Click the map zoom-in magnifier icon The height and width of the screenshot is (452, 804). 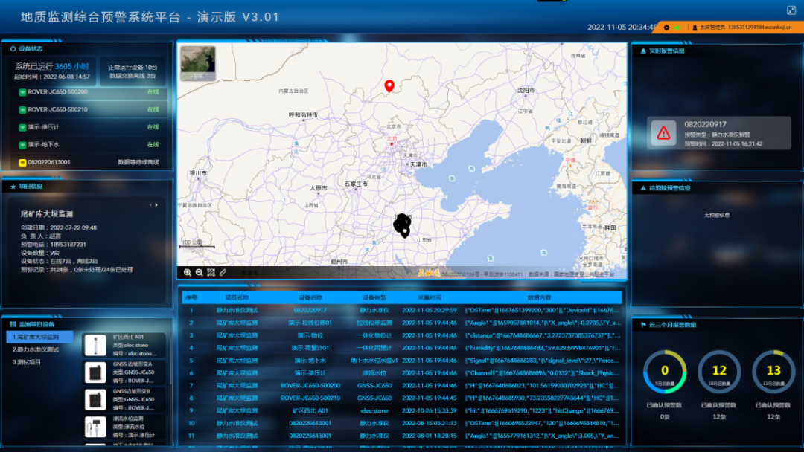coord(188,273)
